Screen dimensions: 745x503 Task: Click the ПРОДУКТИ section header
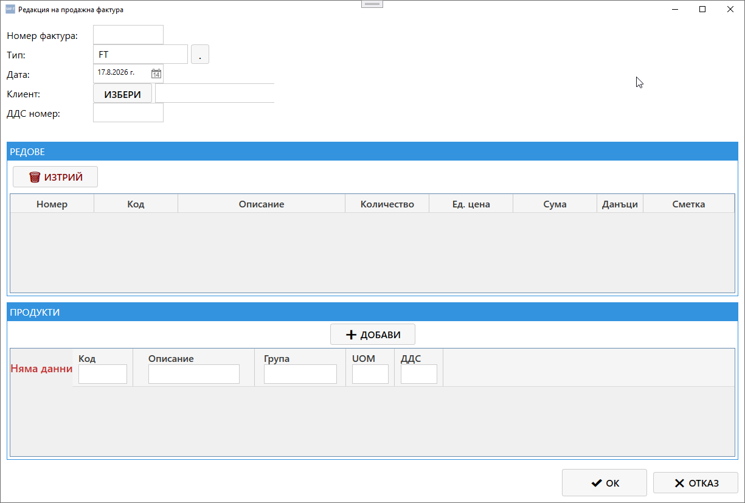coord(372,312)
